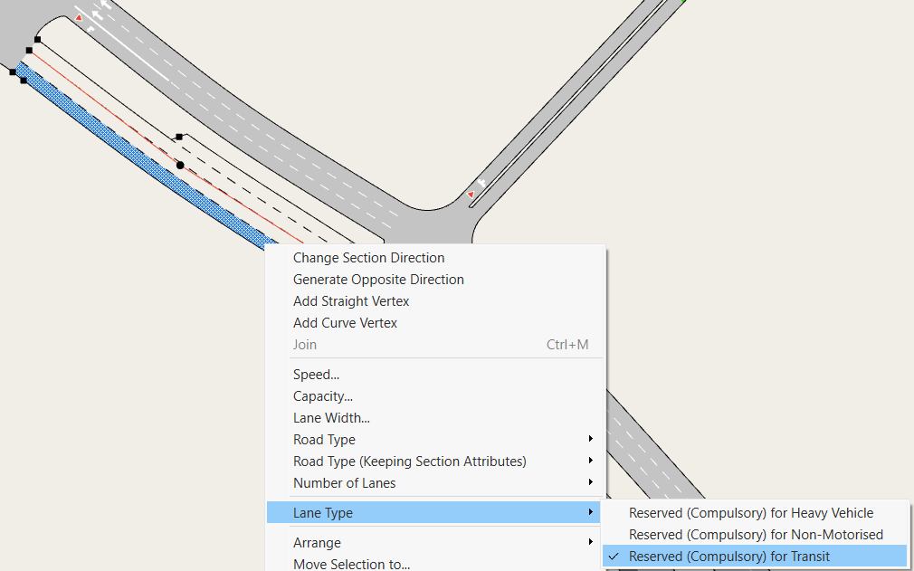This screenshot has width=914, height=571.
Task: Click the red triangle marker near the junction
Action: [471, 194]
